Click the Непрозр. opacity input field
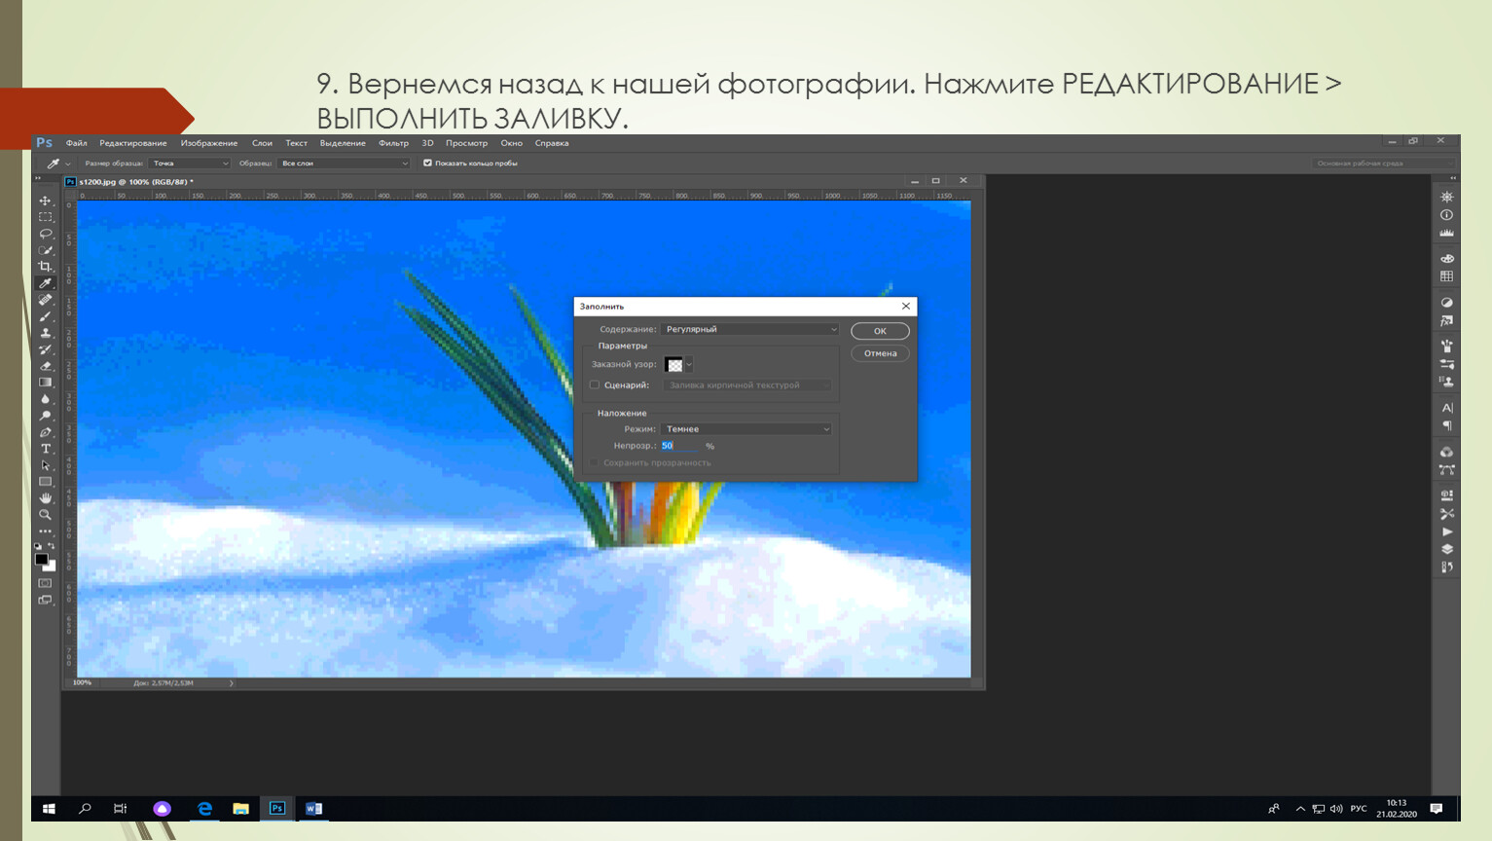Screen dimensions: 1492x841 pyautogui.click(x=679, y=446)
